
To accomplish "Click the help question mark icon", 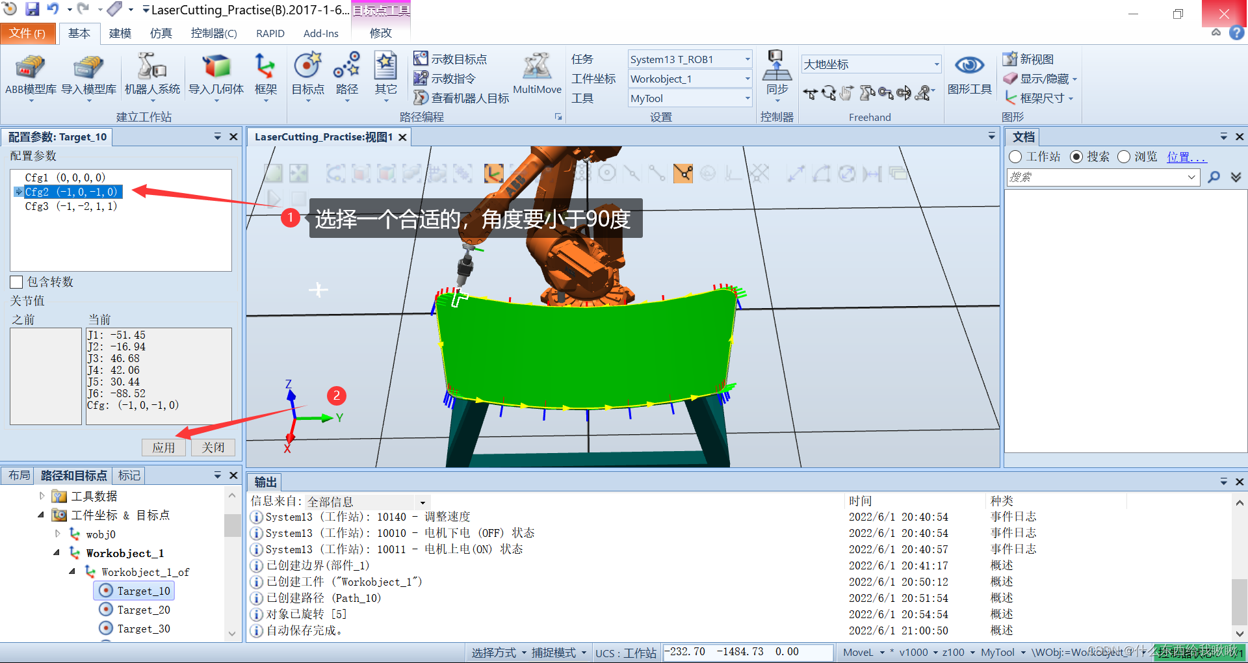I will (1236, 32).
